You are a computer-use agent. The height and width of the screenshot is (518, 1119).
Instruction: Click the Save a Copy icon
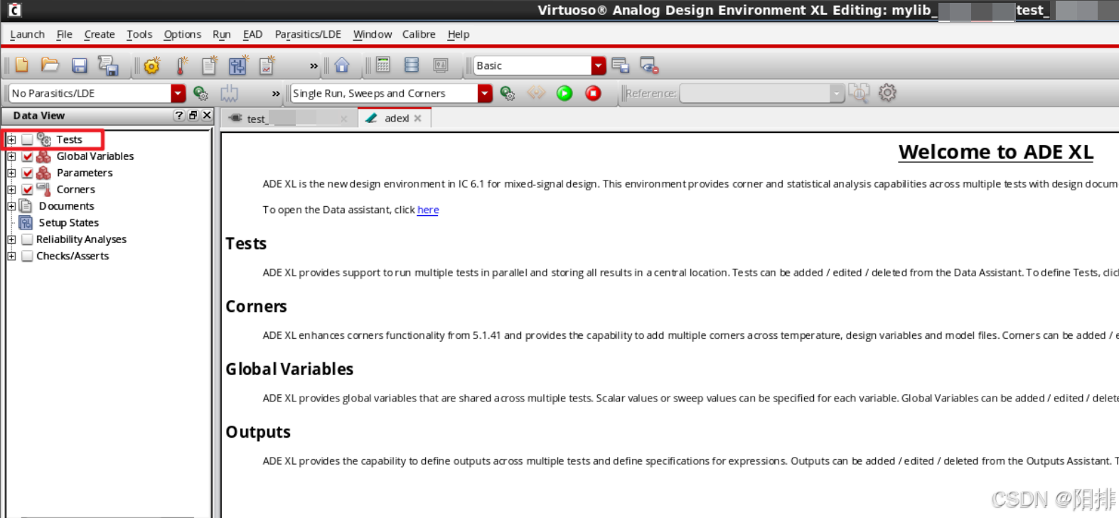click(x=108, y=65)
